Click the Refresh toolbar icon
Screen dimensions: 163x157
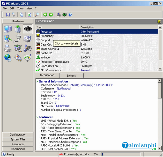(29, 15)
